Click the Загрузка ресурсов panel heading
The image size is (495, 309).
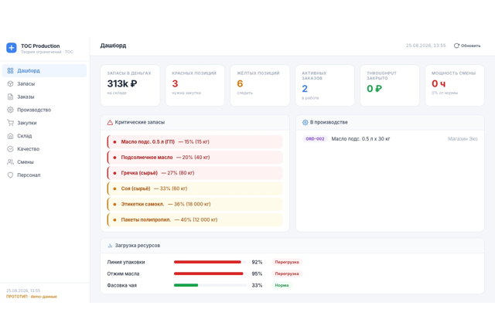click(x=138, y=246)
